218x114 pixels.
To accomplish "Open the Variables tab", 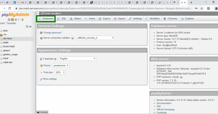I will (153, 19).
